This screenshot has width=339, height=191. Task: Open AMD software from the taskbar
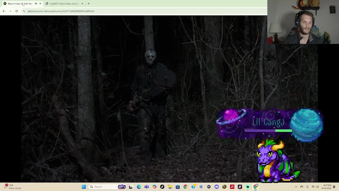tap(232, 187)
